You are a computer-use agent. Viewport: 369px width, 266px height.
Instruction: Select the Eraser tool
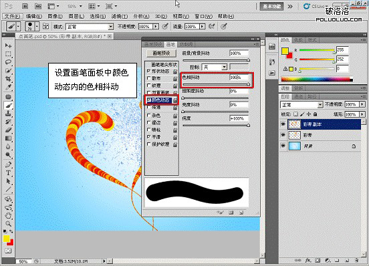coord(8,130)
